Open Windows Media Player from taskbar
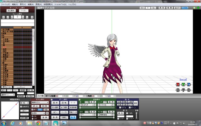Image resolution: width=201 pixels, height=126 pixels. pos(21,123)
